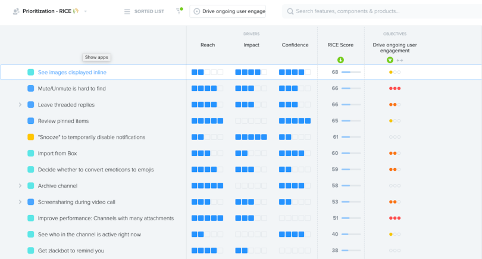Click the Prioritization RICE board icon
The height and width of the screenshot is (259, 482).
tap(15, 11)
